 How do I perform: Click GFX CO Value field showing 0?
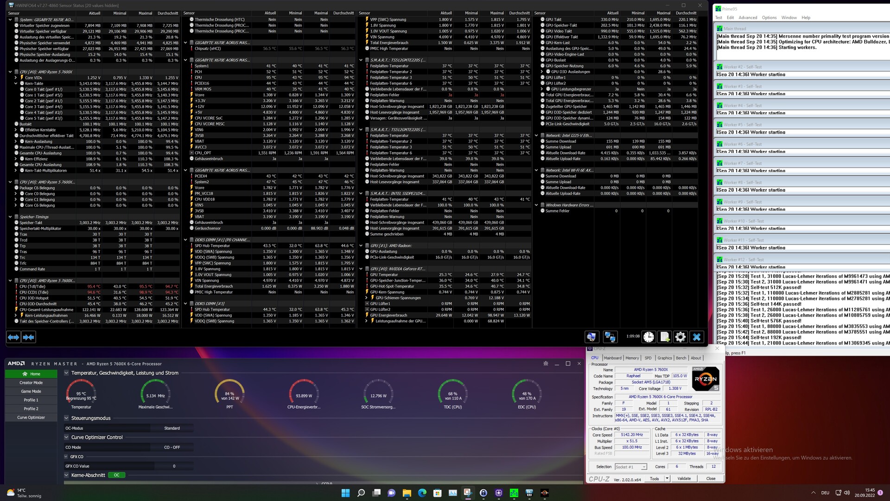[174, 466]
